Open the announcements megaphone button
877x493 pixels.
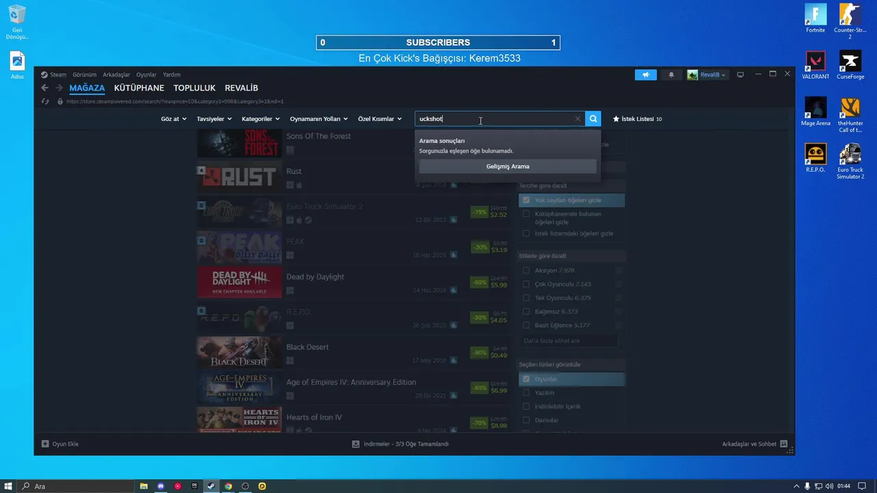coord(645,75)
